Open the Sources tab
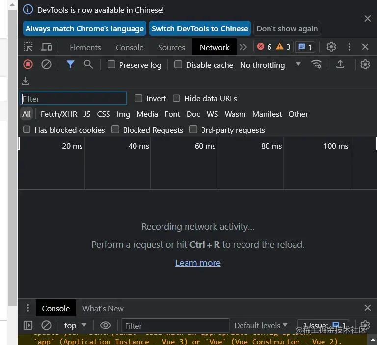 (x=171, y=48)
